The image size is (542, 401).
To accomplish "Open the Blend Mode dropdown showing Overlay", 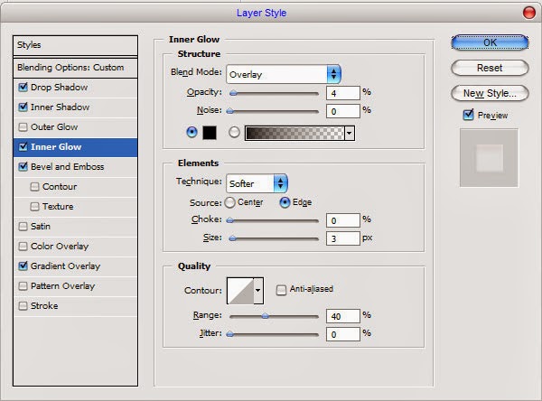I will click(x=284, y=74).
